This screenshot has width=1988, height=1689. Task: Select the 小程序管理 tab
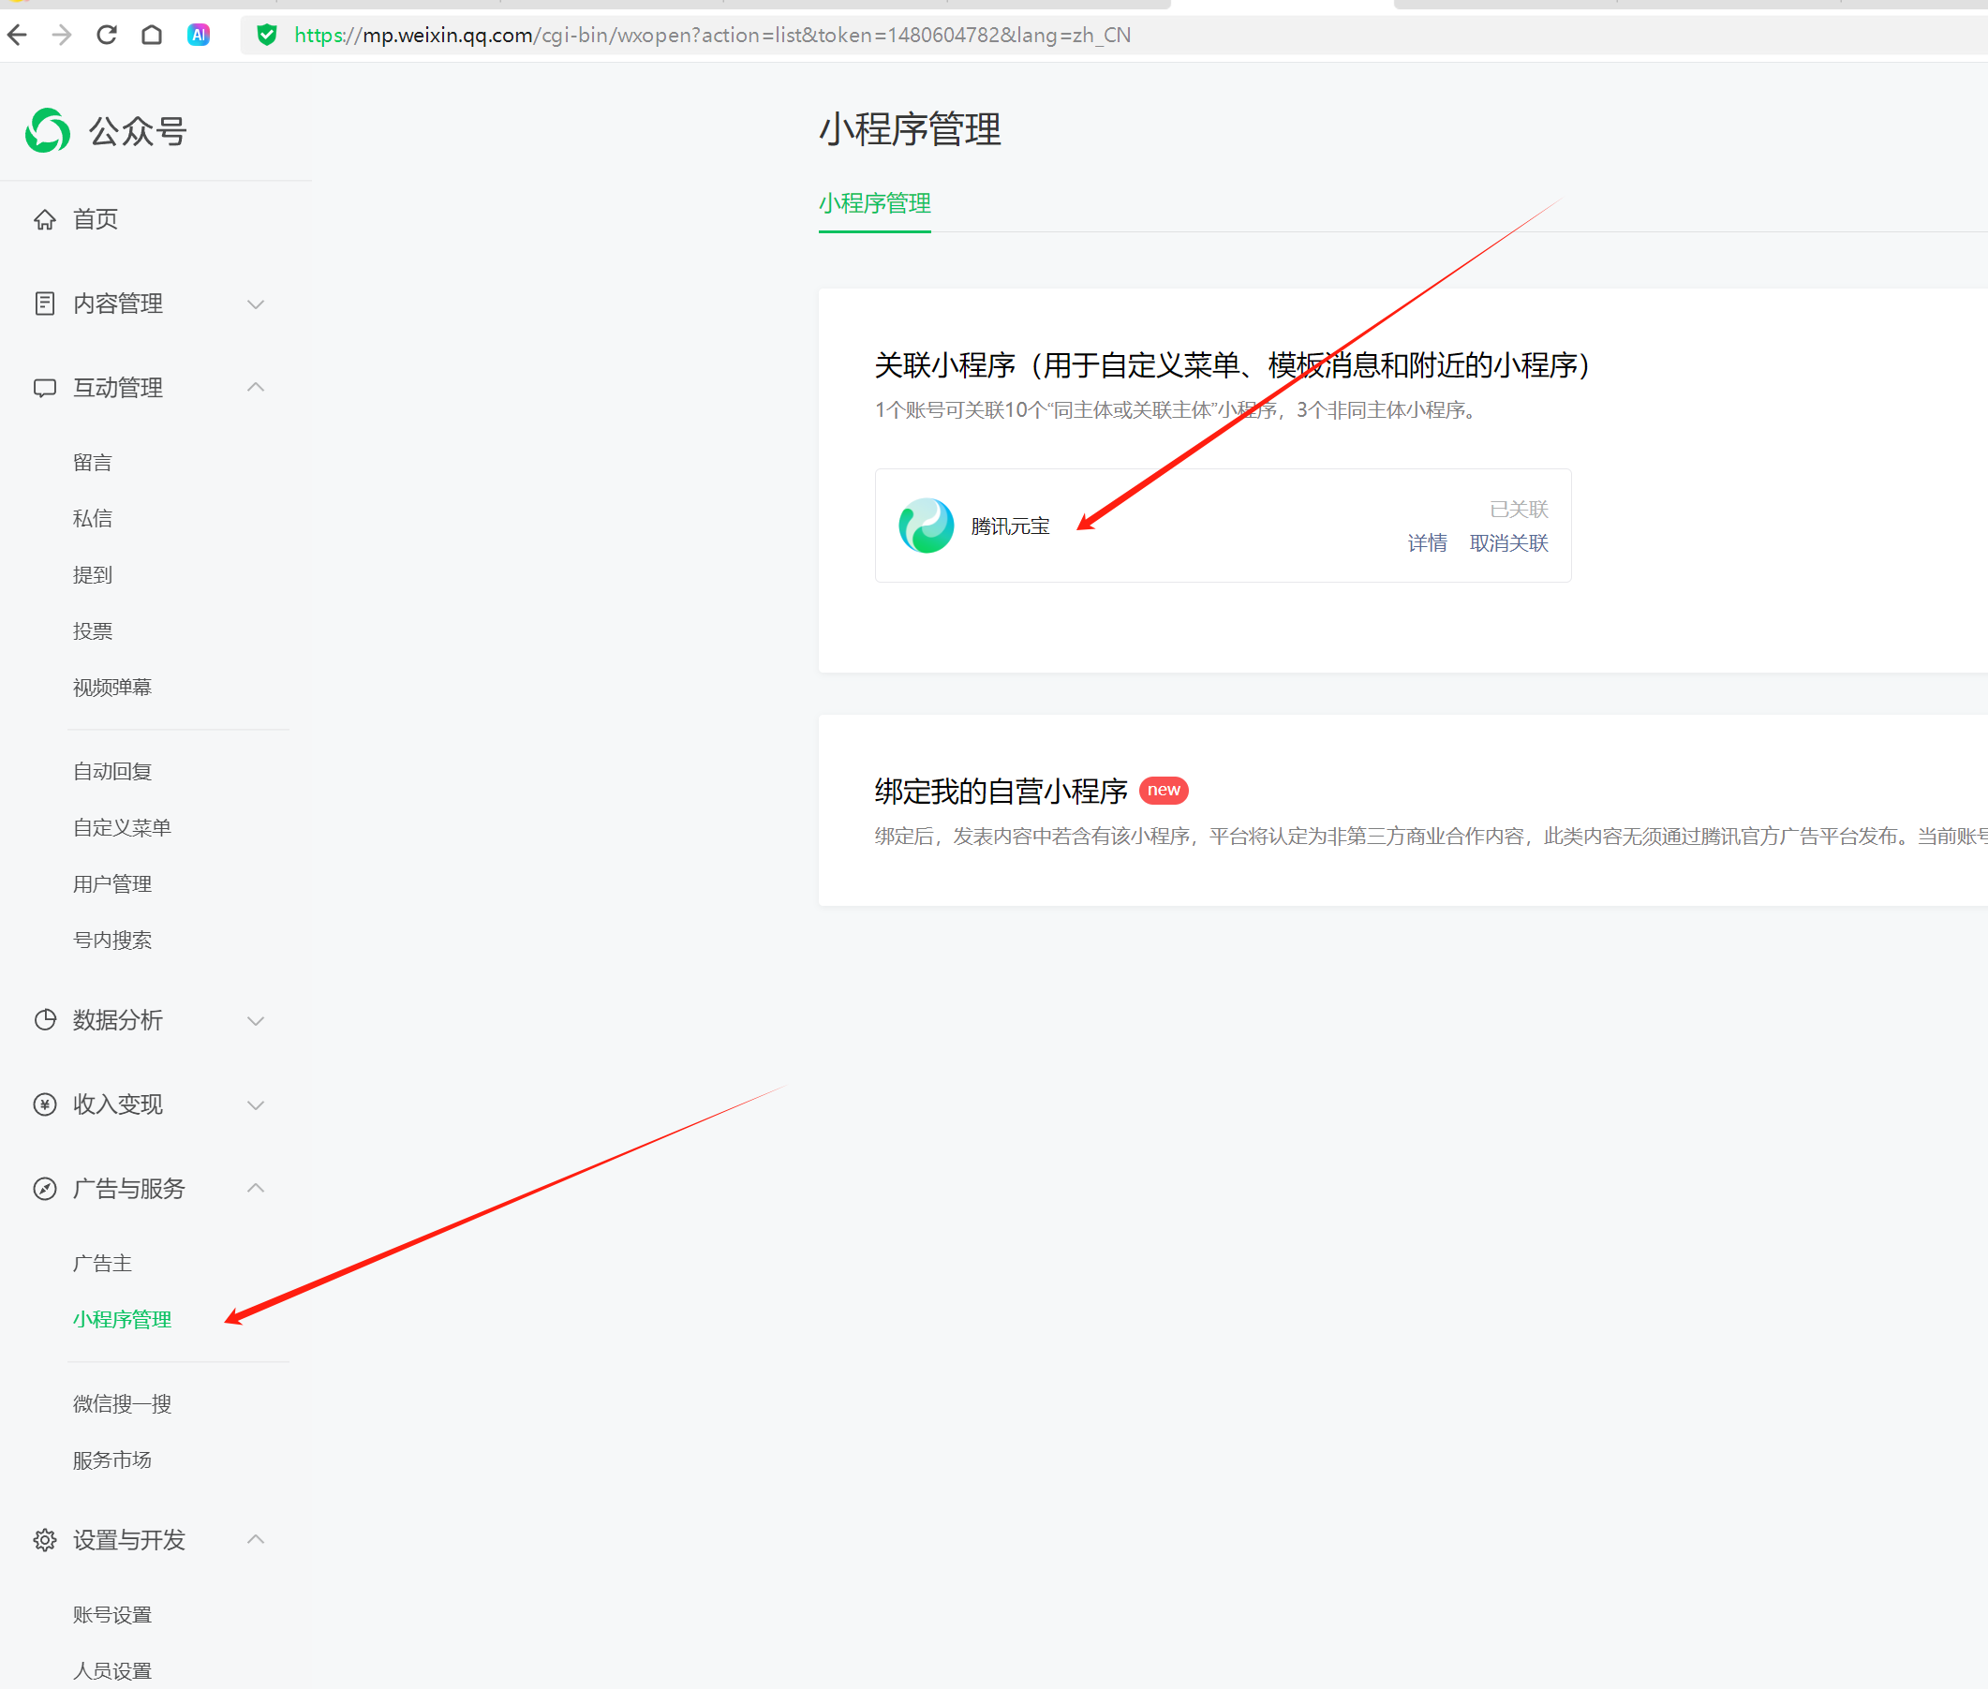[873, 203]
